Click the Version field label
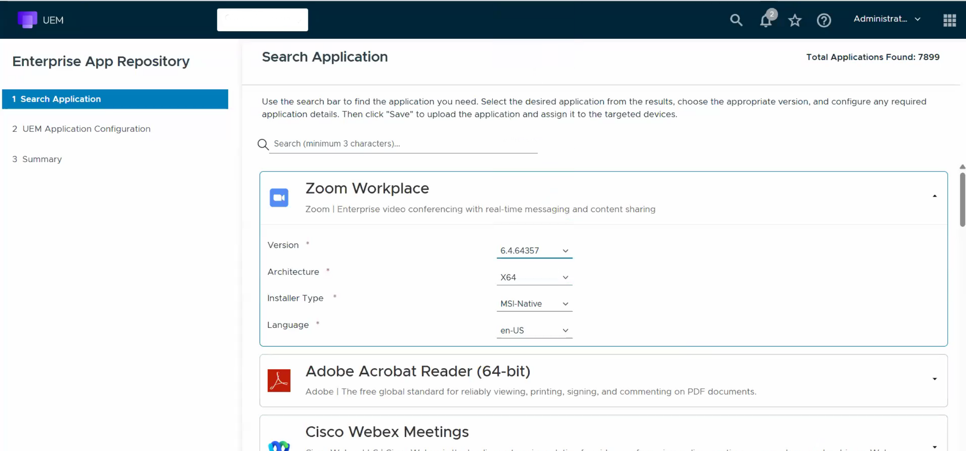 (x=283, y=245)
